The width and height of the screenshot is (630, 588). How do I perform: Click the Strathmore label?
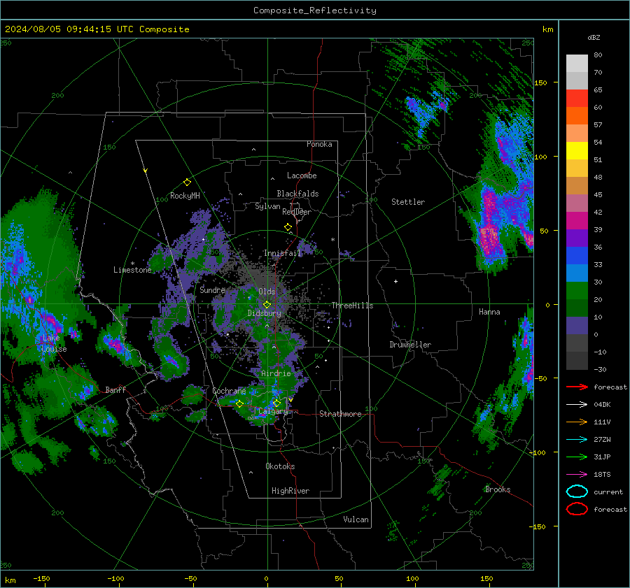pyautogui.click(x=340, y=414)
